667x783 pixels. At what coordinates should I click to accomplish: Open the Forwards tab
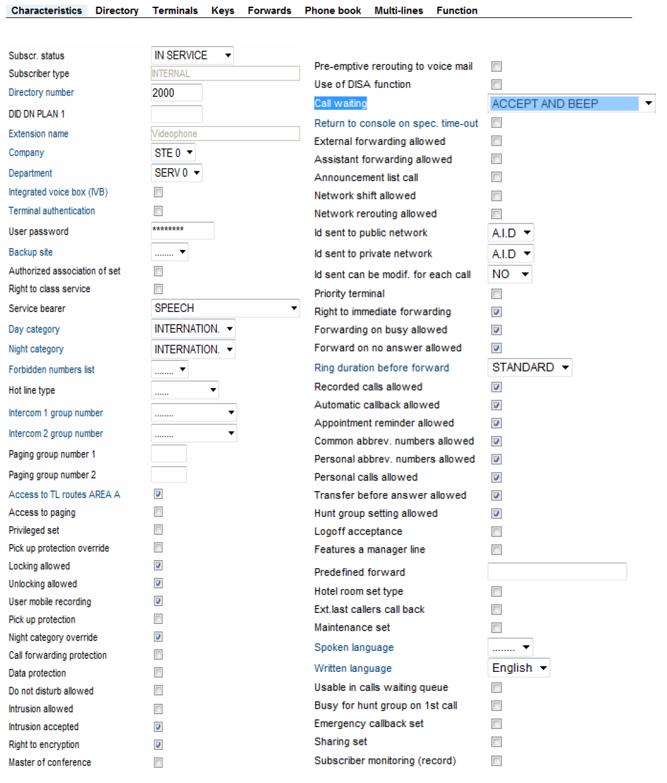click(269, 10)
